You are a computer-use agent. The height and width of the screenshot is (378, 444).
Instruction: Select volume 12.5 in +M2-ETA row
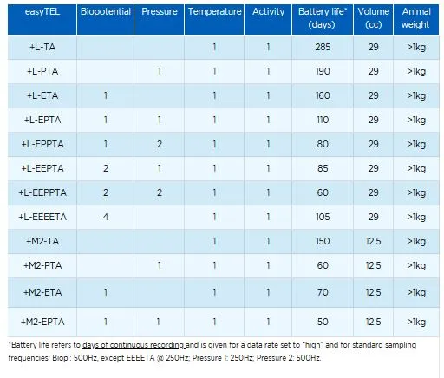click(x=373, y=293)
